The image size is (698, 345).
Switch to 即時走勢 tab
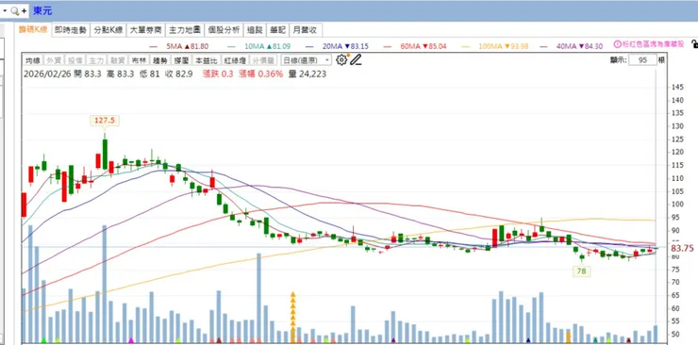(x=71, y=30)
